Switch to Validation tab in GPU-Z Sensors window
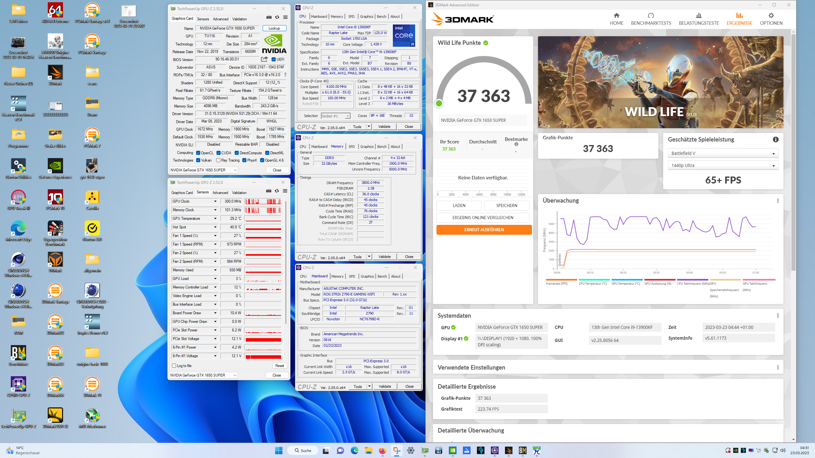Screen dimensions: 815x458 (x=239, y=193)
